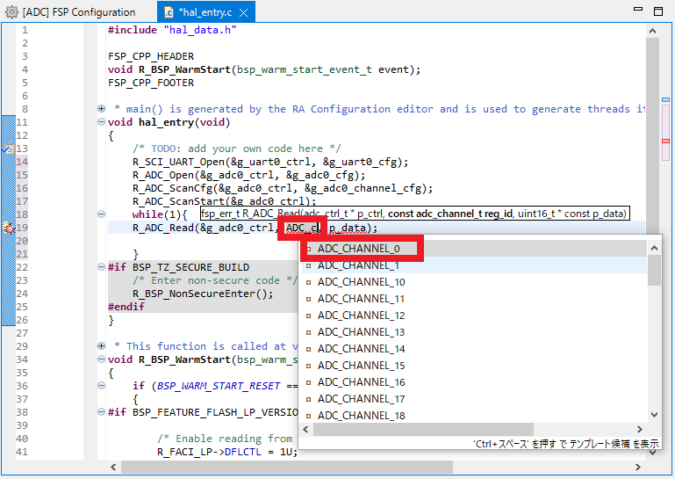Click the FSP Configuration gear icon

[12, 12]
